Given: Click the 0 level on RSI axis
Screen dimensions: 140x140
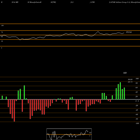Looking at the screenshot, I should pos(1,48).
